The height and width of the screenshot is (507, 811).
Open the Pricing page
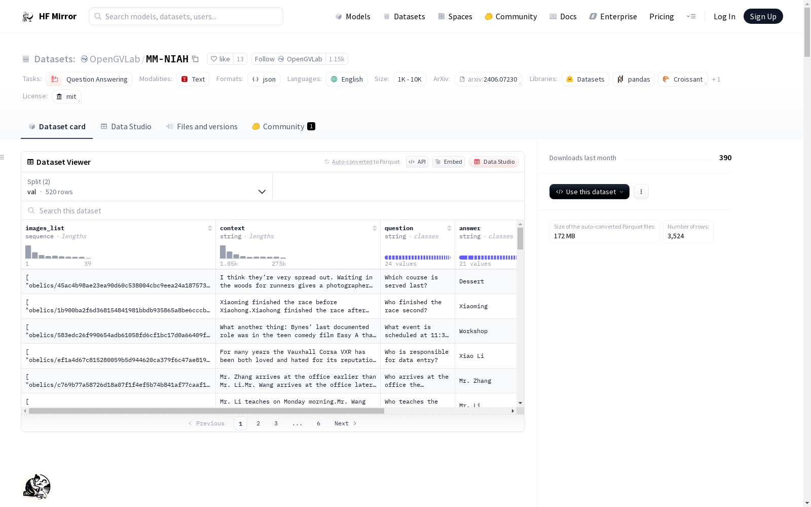coord(661,16)
